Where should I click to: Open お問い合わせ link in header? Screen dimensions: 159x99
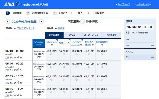pyautogui.click(x=143, y=5)
